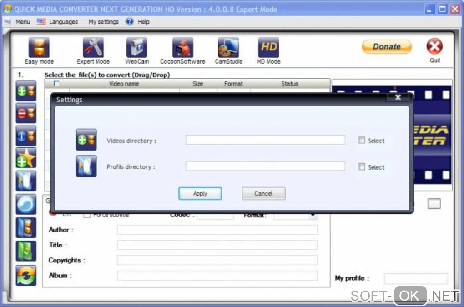Click the My profile field
This screenshot has height=307, width=464.
click(x=416, y=278)
